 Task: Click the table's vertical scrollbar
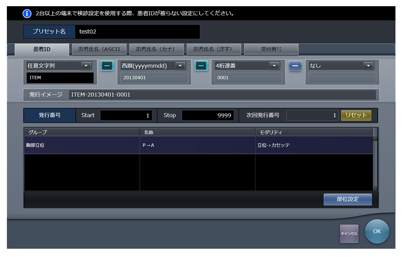click(x=375, y=164)
